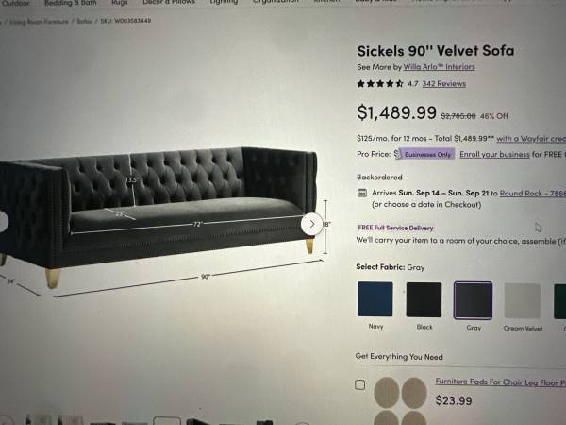
Task: Select the Black fabric swatch
Action: tap(424, 300)
